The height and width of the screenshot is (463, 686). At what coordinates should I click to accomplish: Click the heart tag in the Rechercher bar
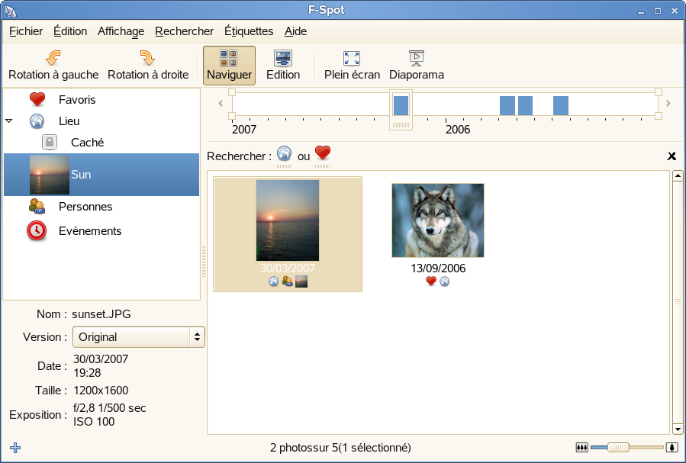pos(323,153)
